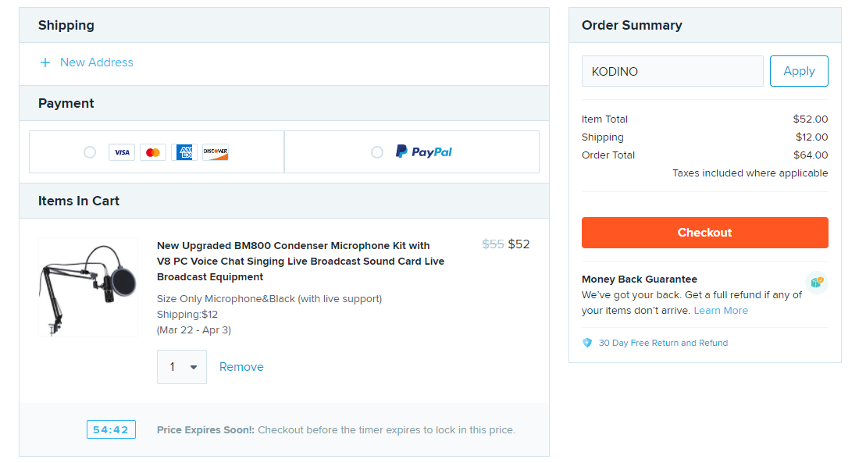This screenshot has width=866, height=463.
Task: Click the PayPal logo
Action: tap(423, 151)
